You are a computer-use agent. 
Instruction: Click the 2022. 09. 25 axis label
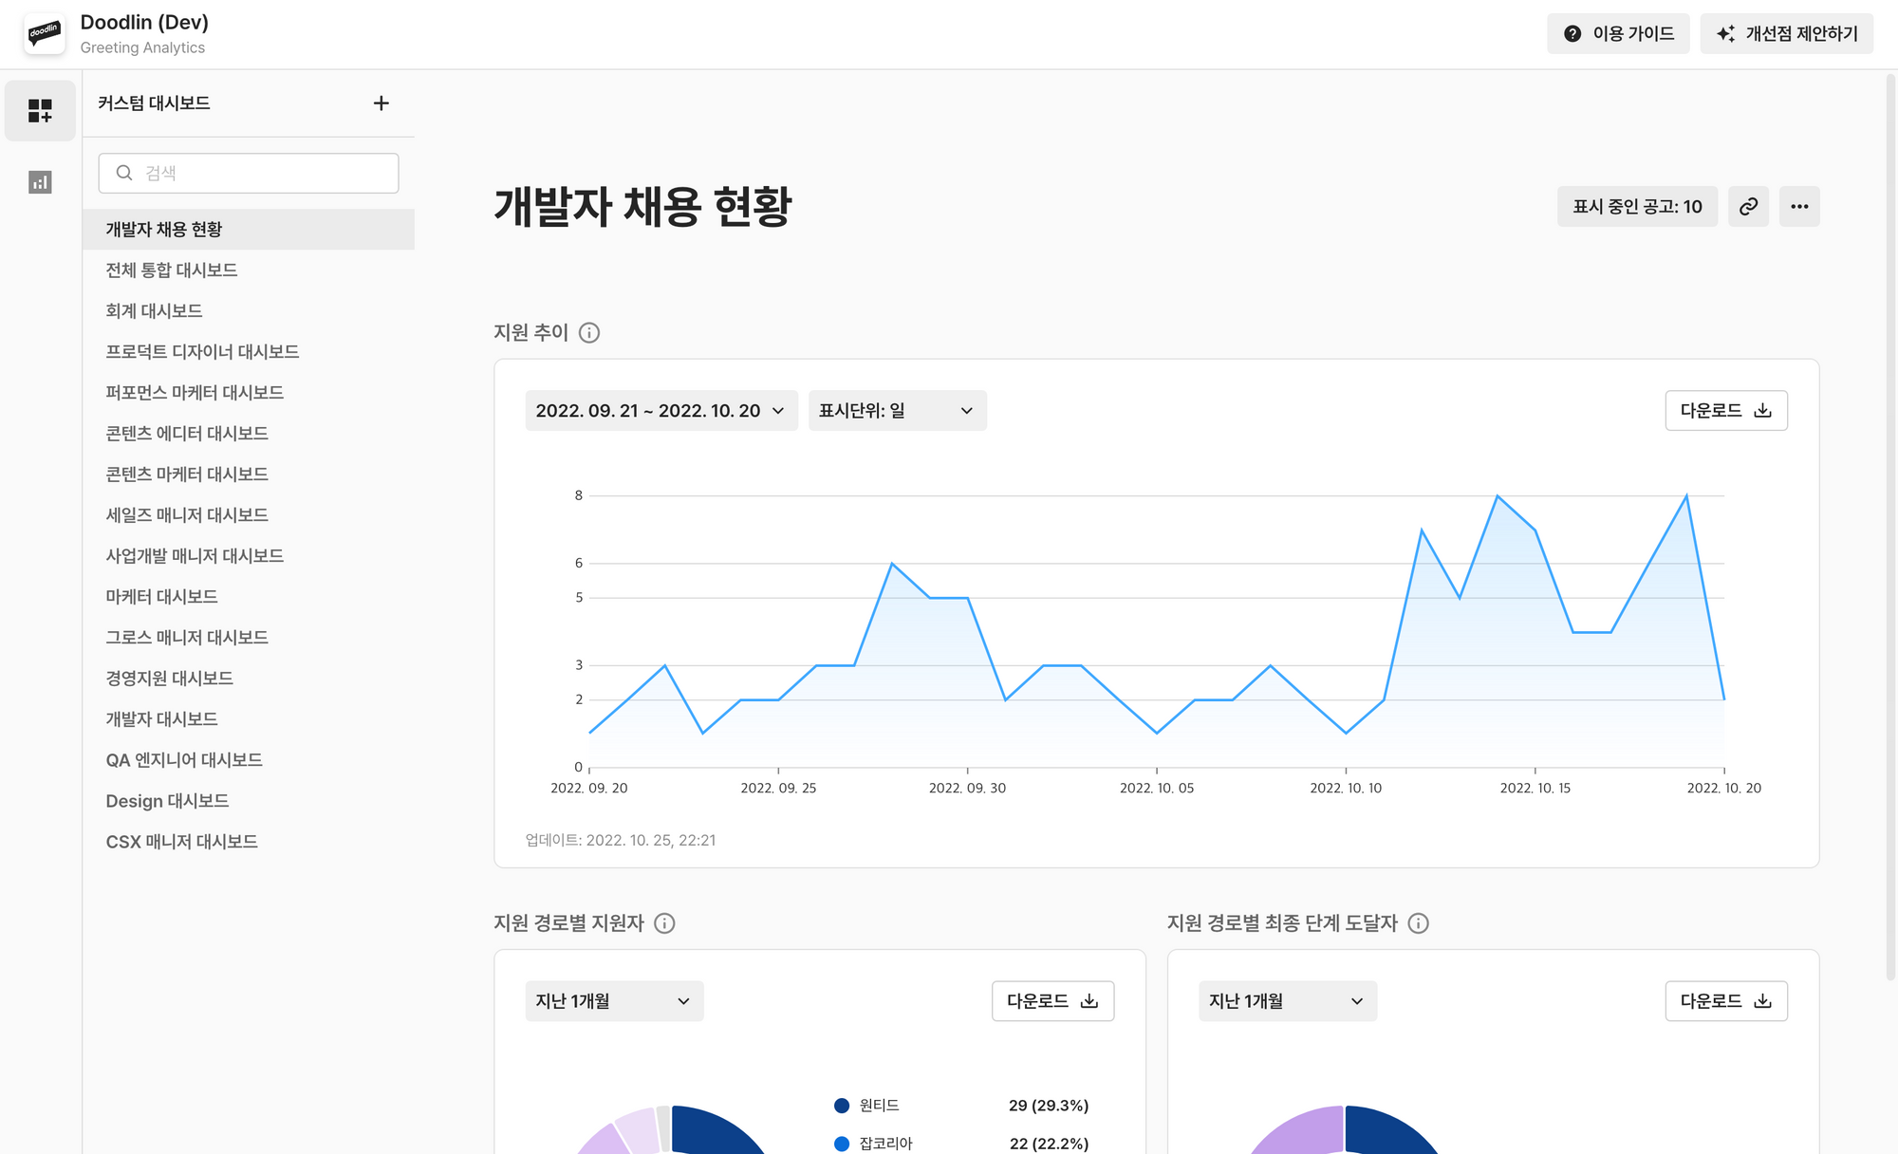778,789
